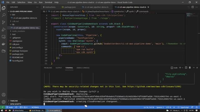Click the feedback icon in status bar
200x112 pixels.
tap(192, 107)
